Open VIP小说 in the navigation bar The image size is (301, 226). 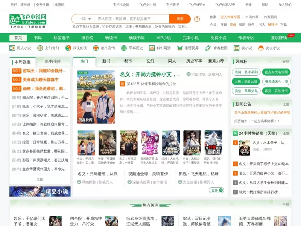(164, 38)
